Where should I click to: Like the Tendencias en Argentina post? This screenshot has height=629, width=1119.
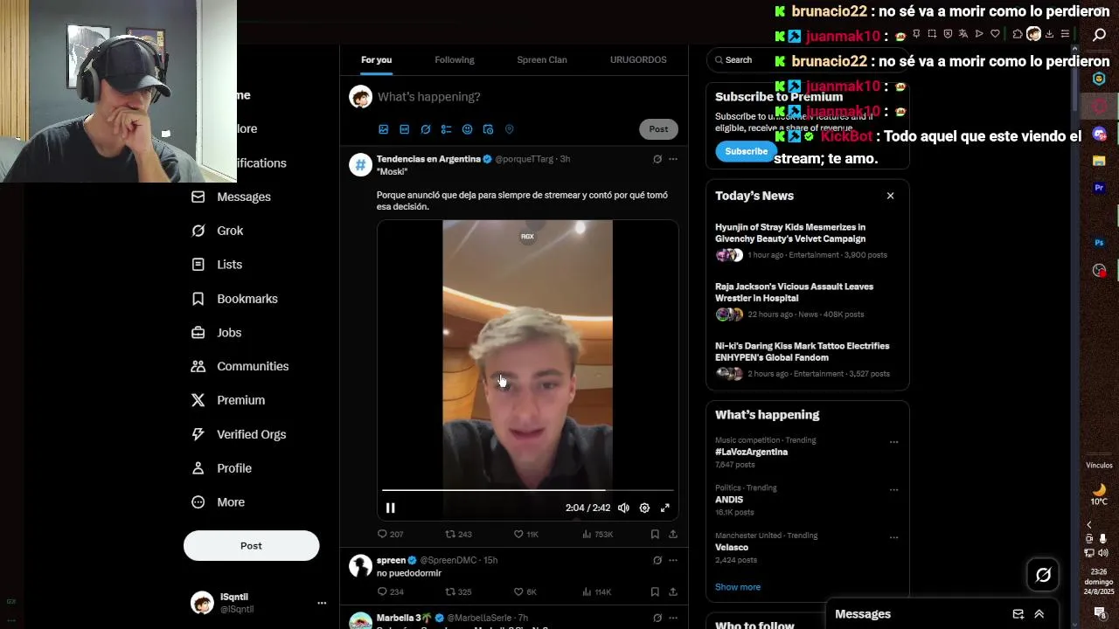pyautogui.click(x=525, y=534)
